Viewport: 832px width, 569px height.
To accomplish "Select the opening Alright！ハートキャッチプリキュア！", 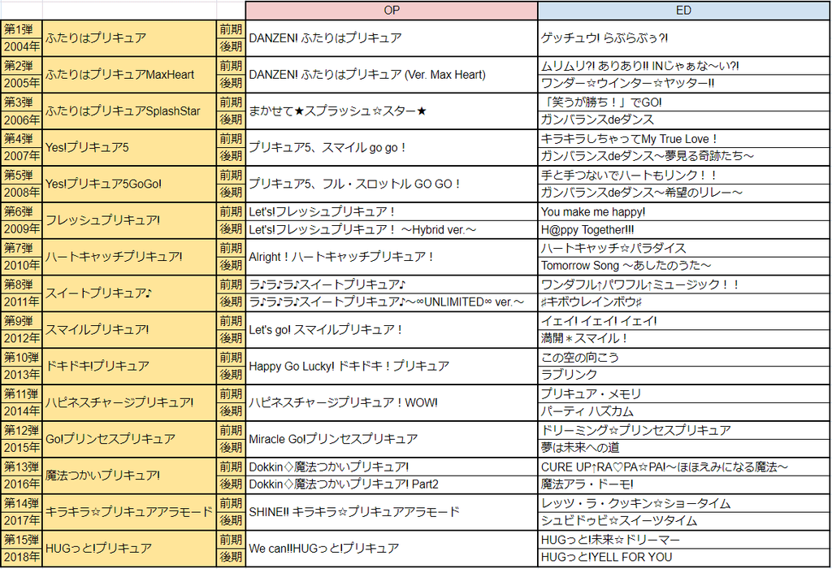I will [392, 257].
